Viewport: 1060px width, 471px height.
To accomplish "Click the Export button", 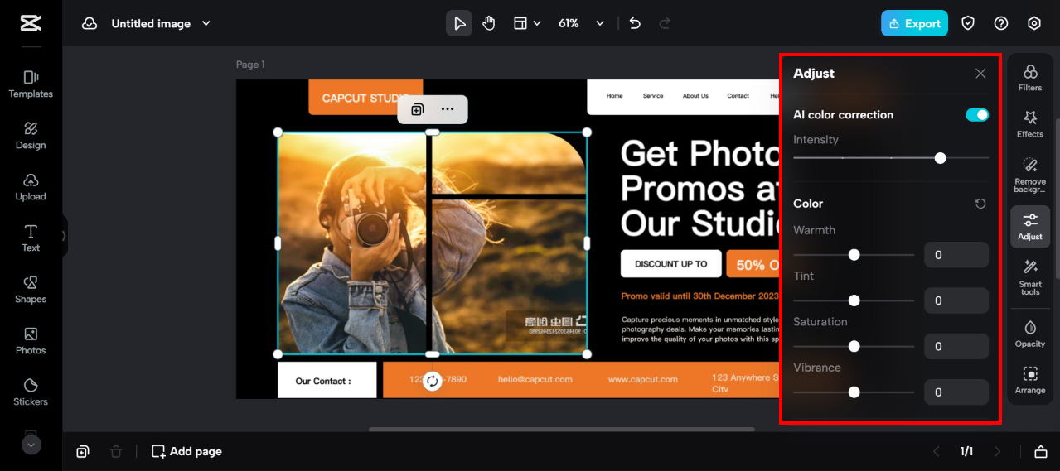I will 914,23.
